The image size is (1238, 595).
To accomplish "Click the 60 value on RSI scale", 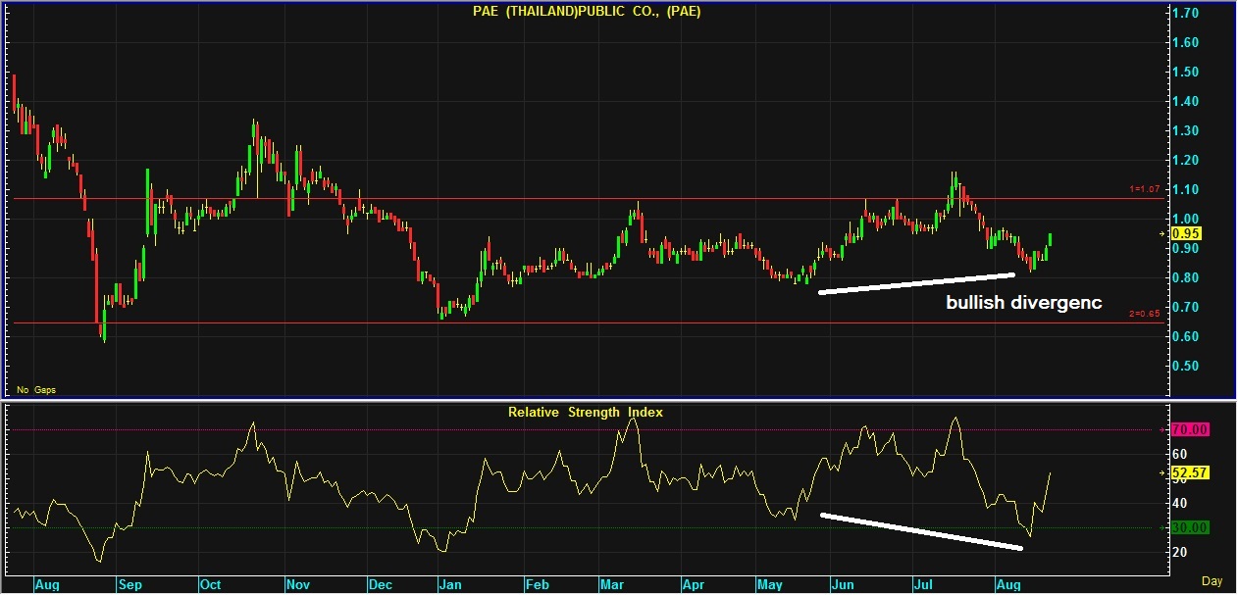I will (x=1180, y=454).
